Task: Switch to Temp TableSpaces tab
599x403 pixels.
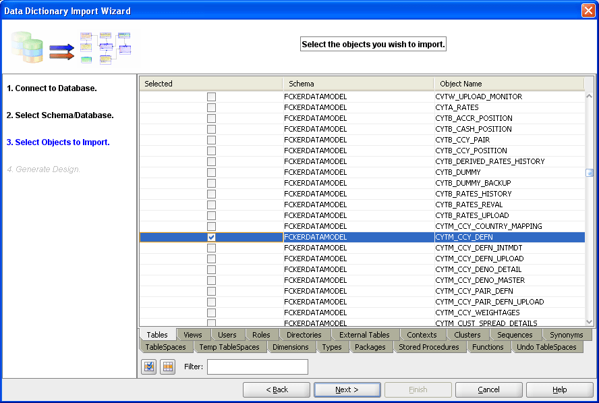Action: pyautogui.click(x=229, y=347)
